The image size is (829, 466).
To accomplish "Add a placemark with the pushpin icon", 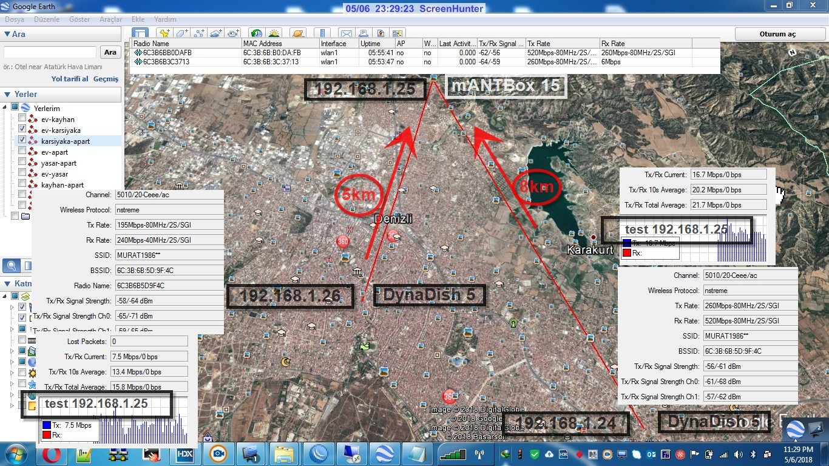I will click(164, 33).
